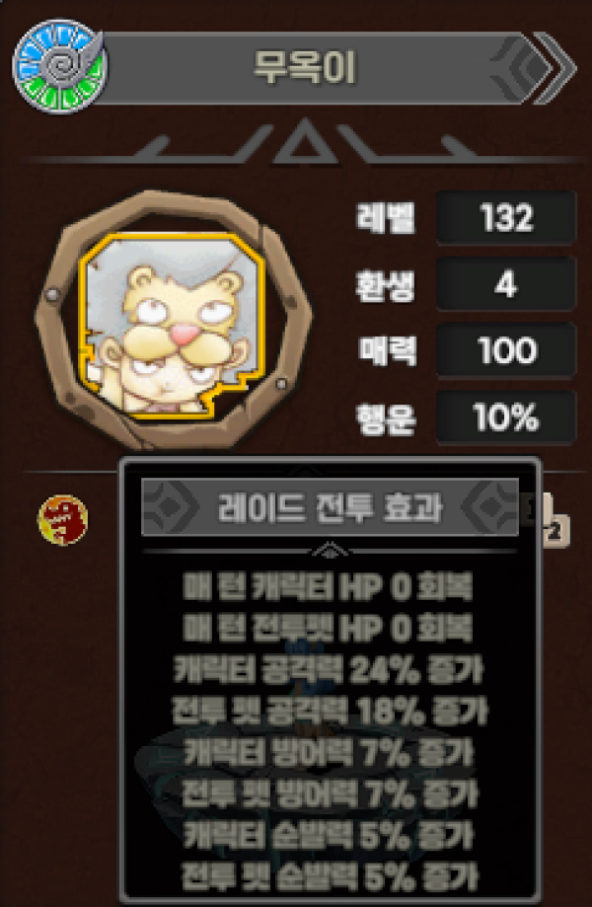This screenshot has width=592, height=907.
Task: Click the red dinosaur emblem icon
Action: [62, 519]
